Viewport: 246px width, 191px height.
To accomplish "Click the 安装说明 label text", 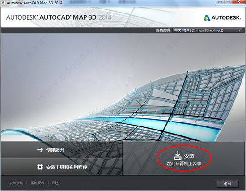I will tap(163, 30).
